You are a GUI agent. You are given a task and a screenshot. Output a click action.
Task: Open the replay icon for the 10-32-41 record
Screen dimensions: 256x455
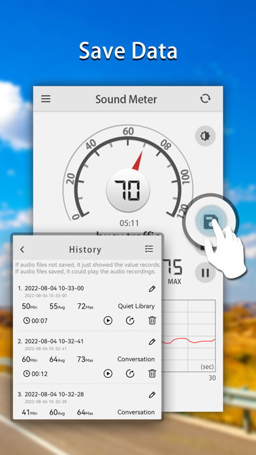pos(130,373)
